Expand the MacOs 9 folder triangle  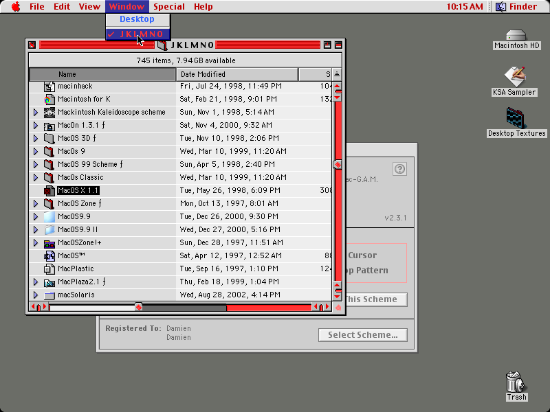(36, 151)
